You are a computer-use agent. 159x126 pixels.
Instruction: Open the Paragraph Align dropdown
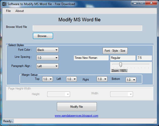48,66
